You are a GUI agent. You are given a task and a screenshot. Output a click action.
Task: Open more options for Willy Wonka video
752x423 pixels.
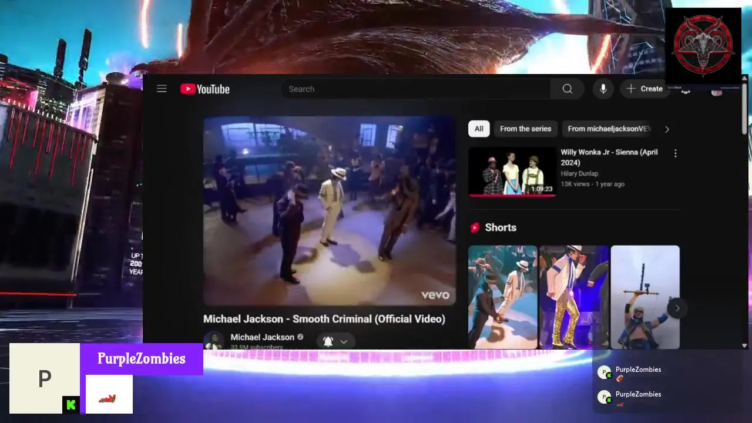[x=675, y=153]
